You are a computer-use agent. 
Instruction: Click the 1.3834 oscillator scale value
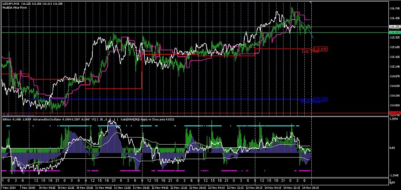[x=395, y=119]
